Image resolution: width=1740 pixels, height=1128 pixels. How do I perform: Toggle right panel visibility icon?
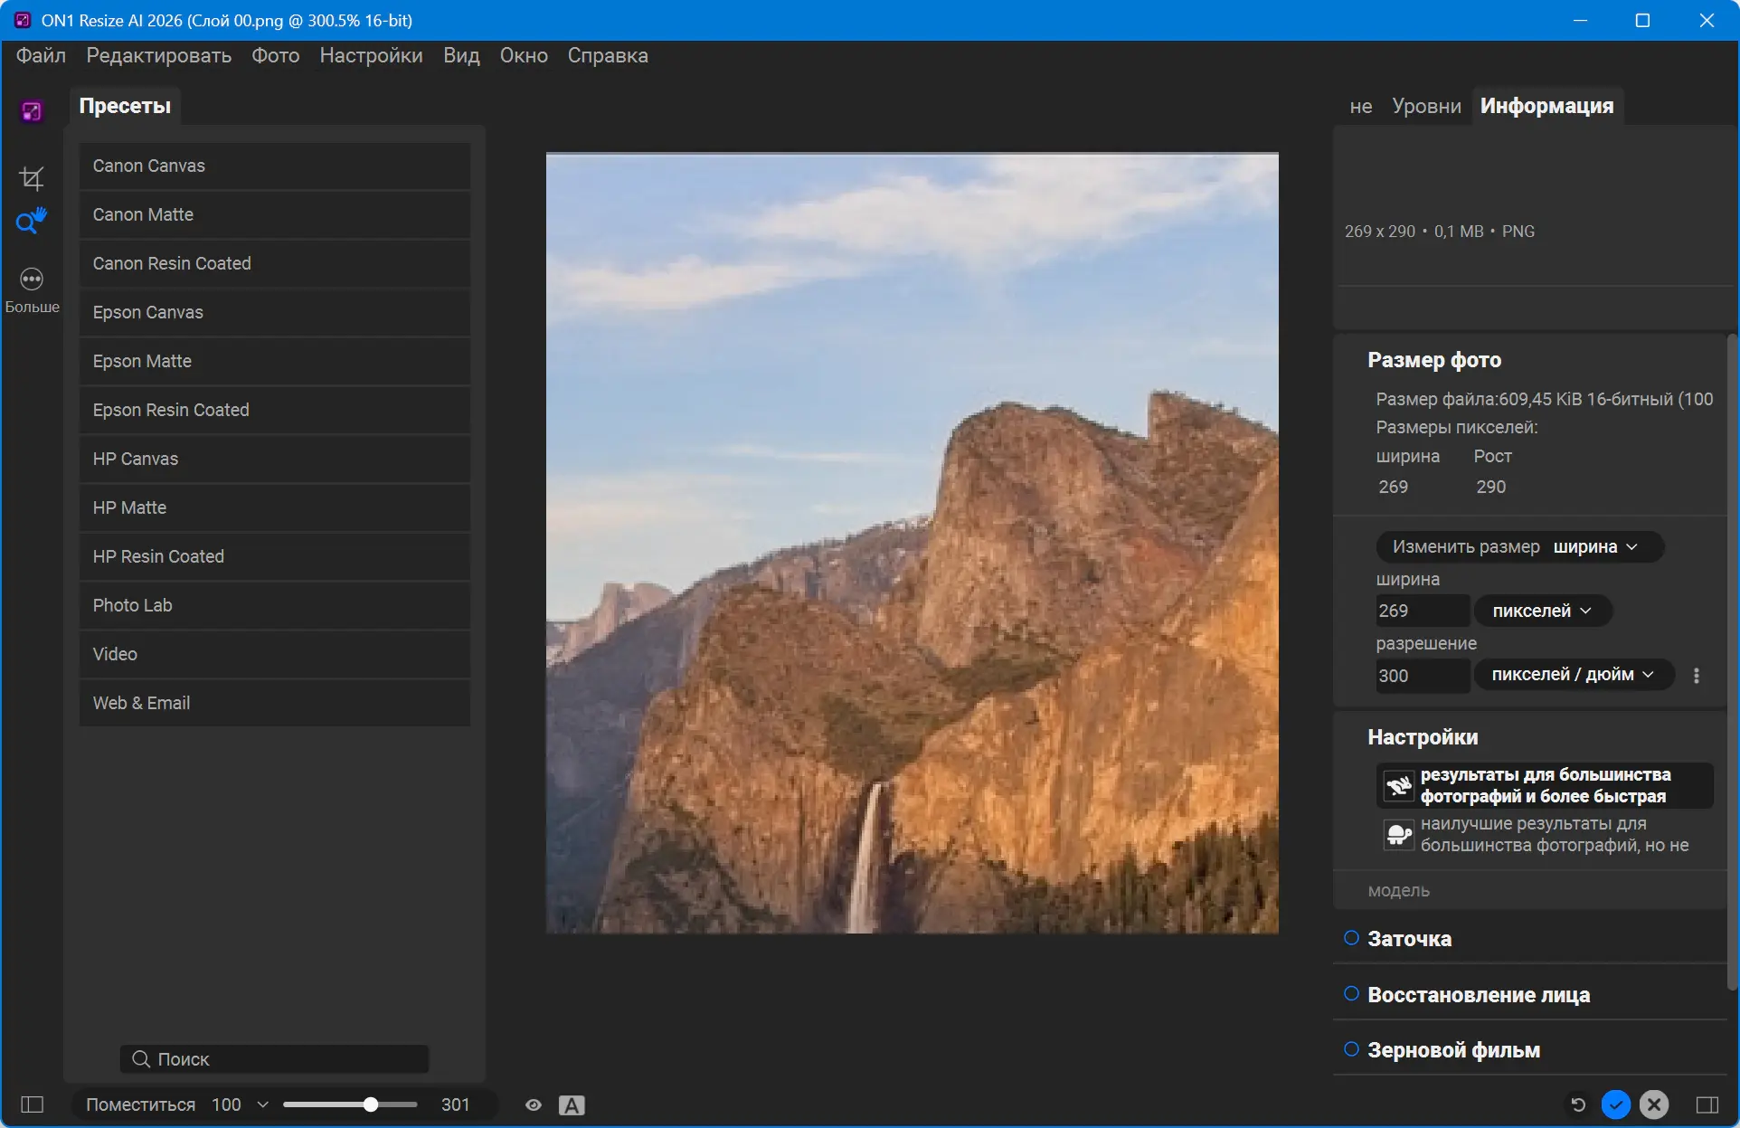coord(1707,1104)
